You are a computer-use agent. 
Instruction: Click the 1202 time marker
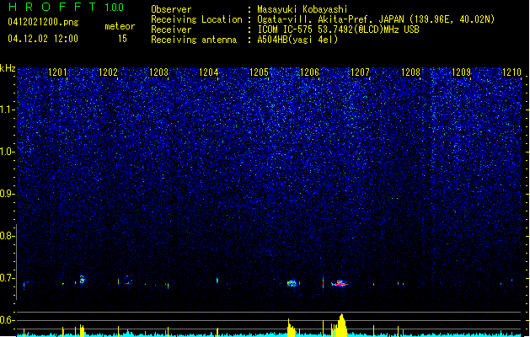(x=108, y=72)
